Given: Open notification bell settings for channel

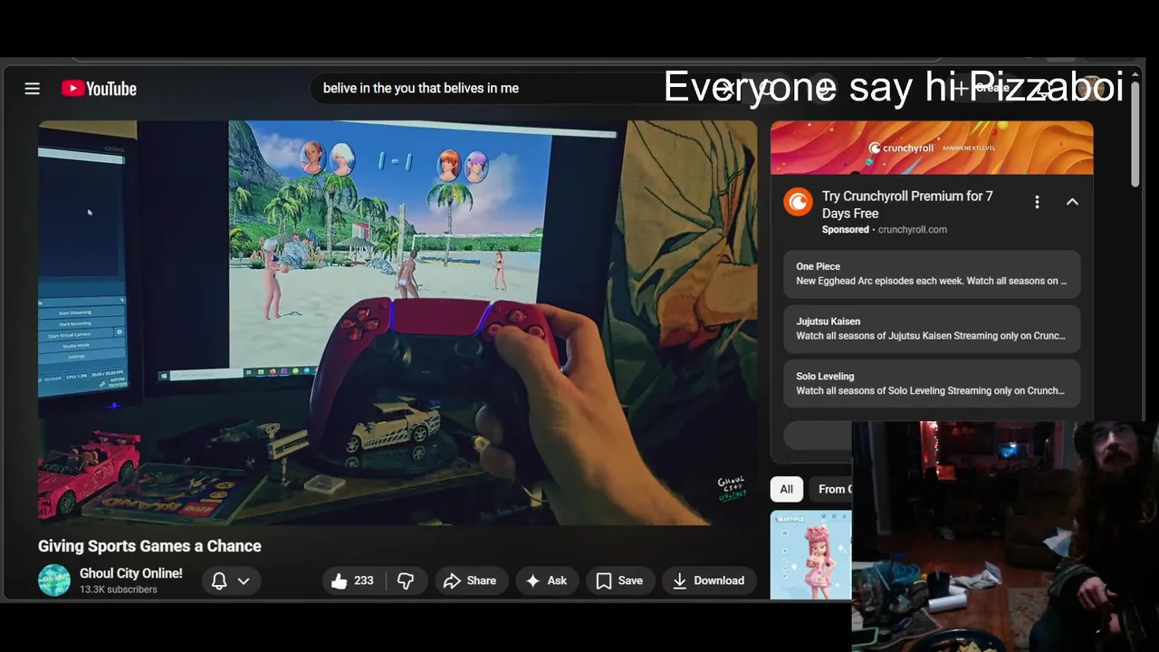Looking at the screenshot, I should click(219, 580).
